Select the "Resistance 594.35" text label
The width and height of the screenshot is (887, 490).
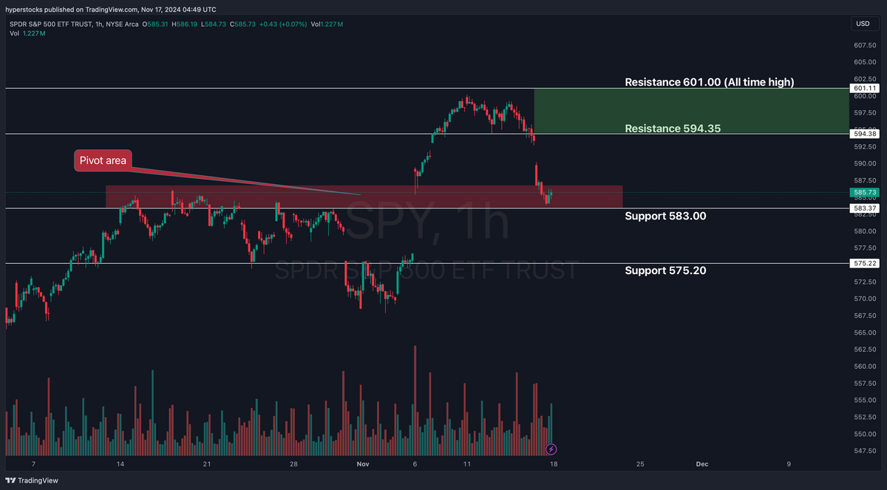point(673,128)
